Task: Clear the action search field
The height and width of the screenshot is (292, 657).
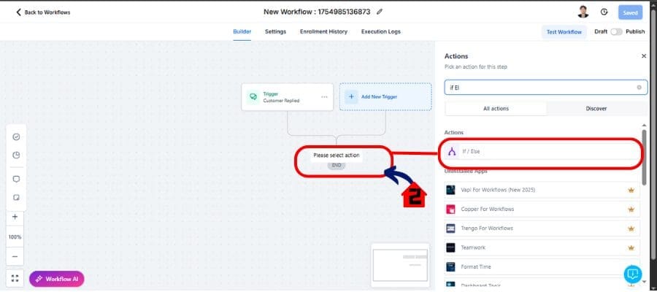Action: 639,88
